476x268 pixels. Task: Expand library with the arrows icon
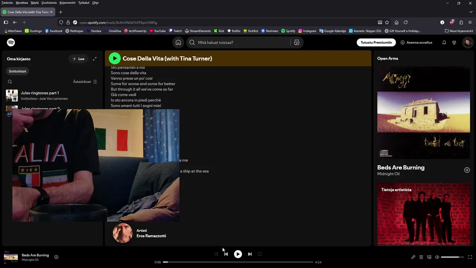point(95,59)
